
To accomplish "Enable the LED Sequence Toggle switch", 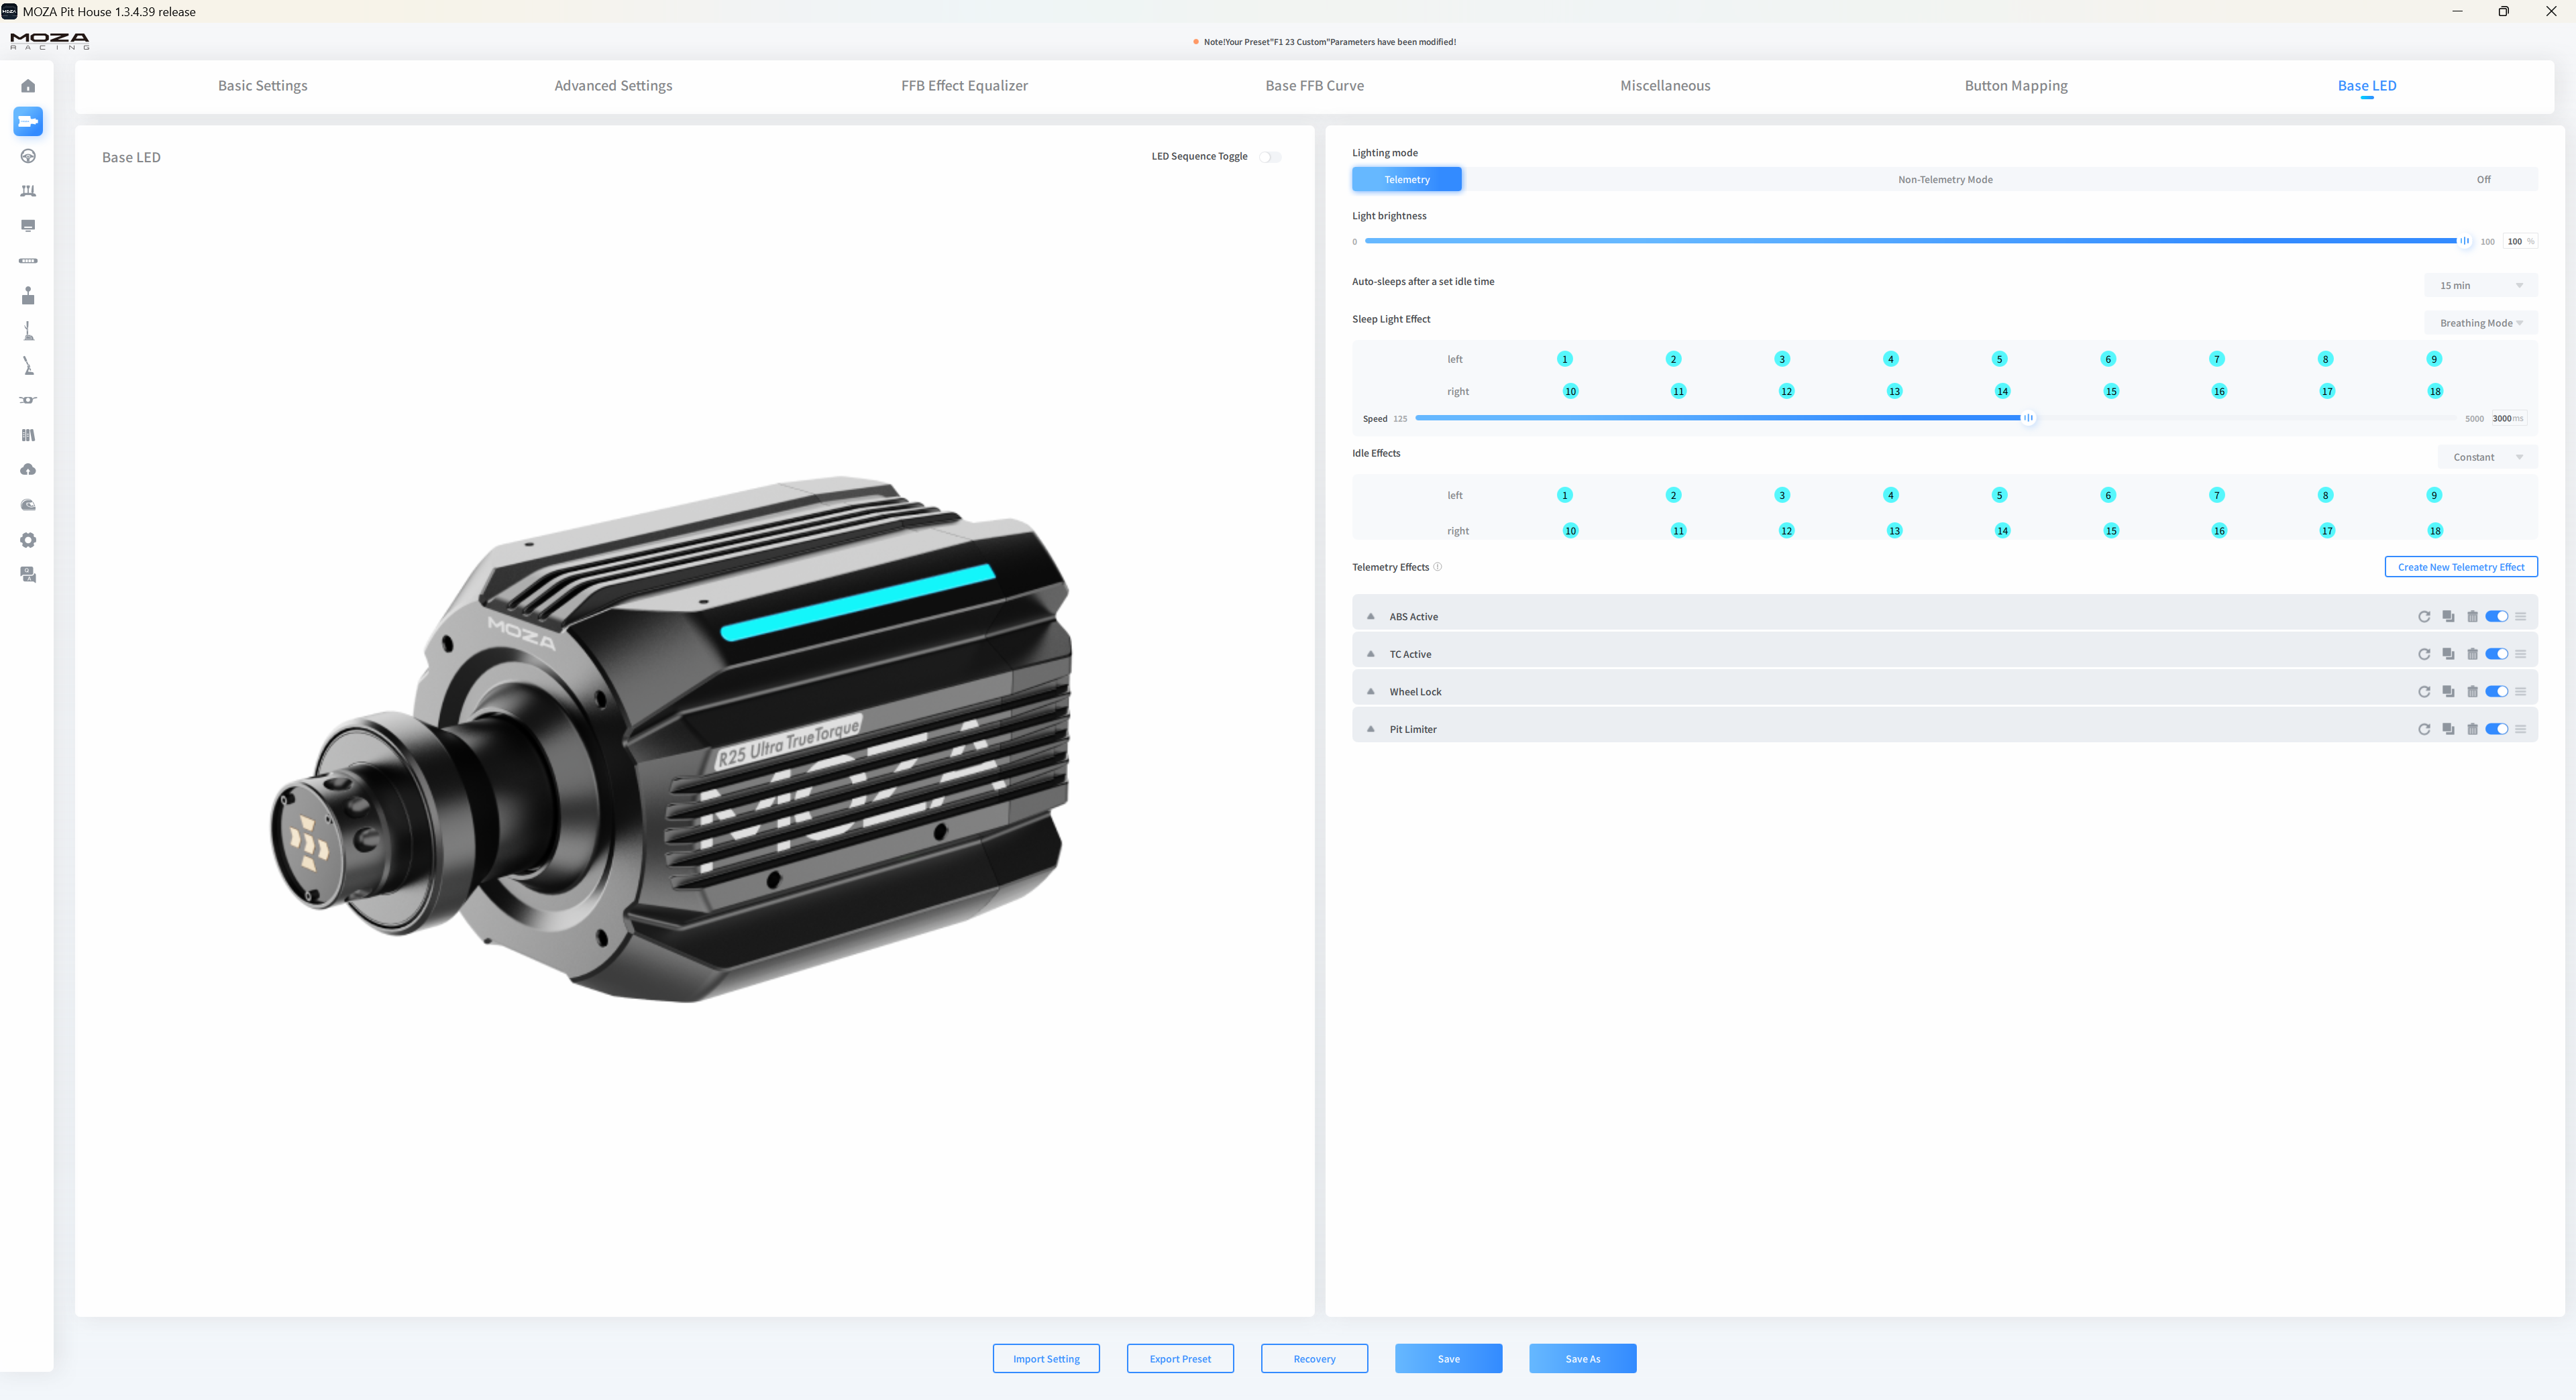I will click(1269, 157).
